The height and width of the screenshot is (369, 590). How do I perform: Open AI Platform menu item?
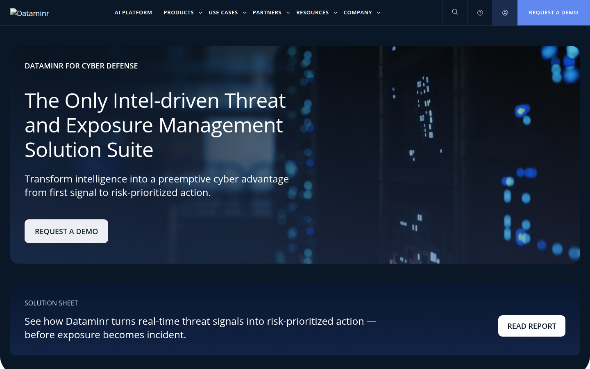[133, 13]
